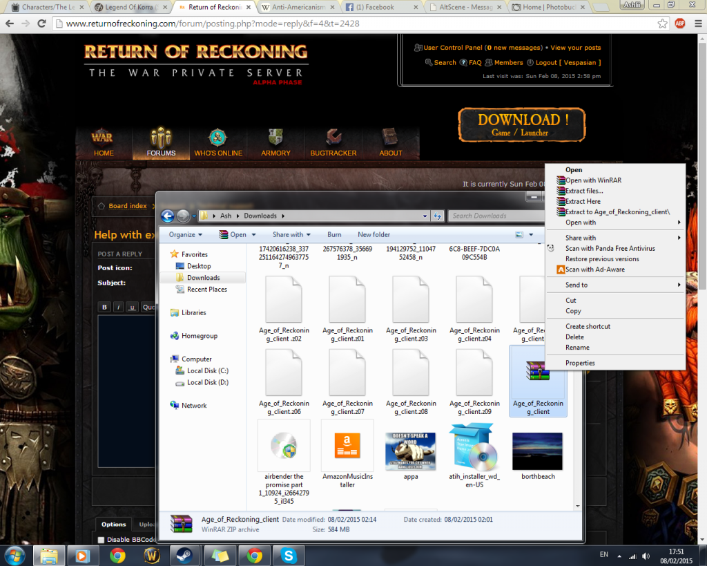Open the BUGTRACKER nav icon
707x566 pixels.
pos(333,143)
